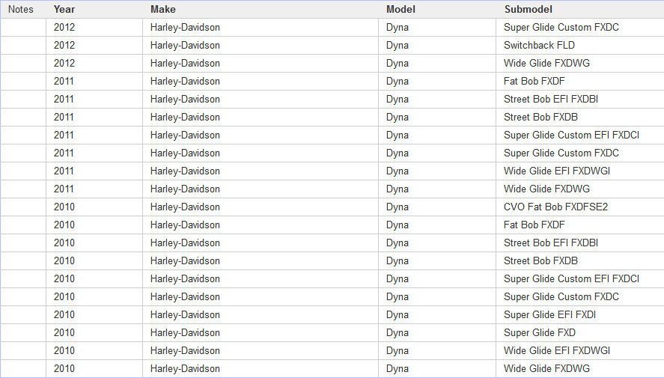Click the Year cell in Switchback FLD row
The image size is (664, 378).
pyautogui.click(x=64, y=45)
